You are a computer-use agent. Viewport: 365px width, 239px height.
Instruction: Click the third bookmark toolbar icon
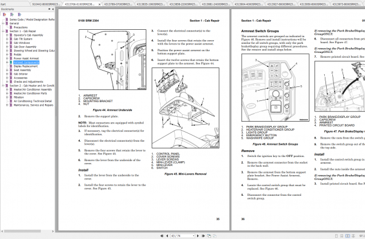[x=19, y=15]
